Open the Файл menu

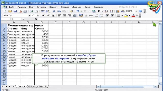coord(11,7)
